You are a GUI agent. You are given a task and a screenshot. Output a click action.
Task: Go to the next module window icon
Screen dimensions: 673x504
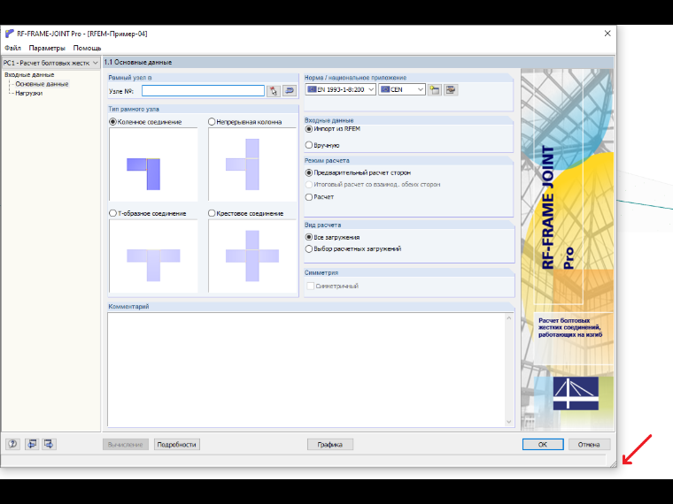pyautogui.click(x=49, y=444)
